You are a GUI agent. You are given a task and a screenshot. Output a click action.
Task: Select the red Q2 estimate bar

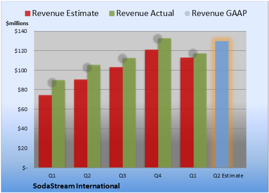[x=81, y=123]
